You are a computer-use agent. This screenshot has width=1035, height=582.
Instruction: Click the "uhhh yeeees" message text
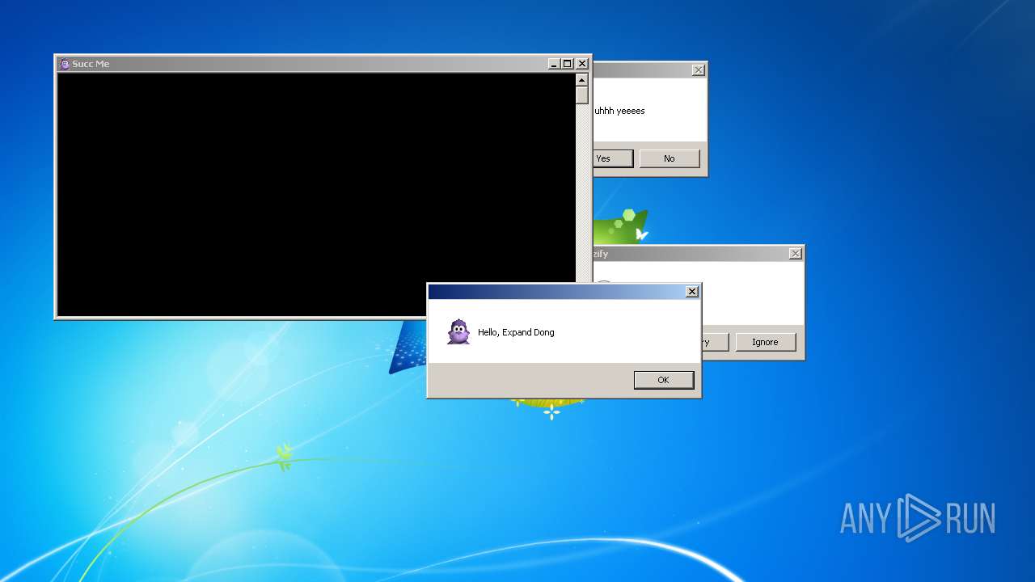(x=619, y=111)
